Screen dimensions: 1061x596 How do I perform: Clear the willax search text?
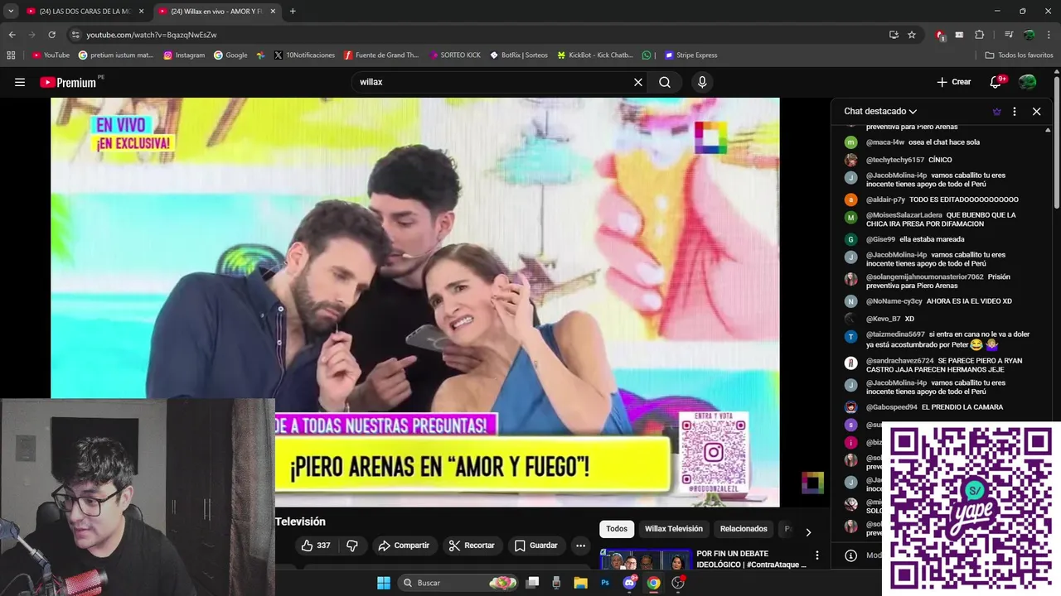tap(638, 82)
